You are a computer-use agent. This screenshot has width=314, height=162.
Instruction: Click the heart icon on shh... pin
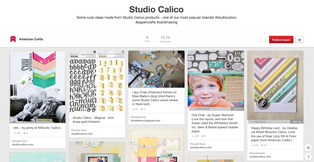(x=24, y=133)
